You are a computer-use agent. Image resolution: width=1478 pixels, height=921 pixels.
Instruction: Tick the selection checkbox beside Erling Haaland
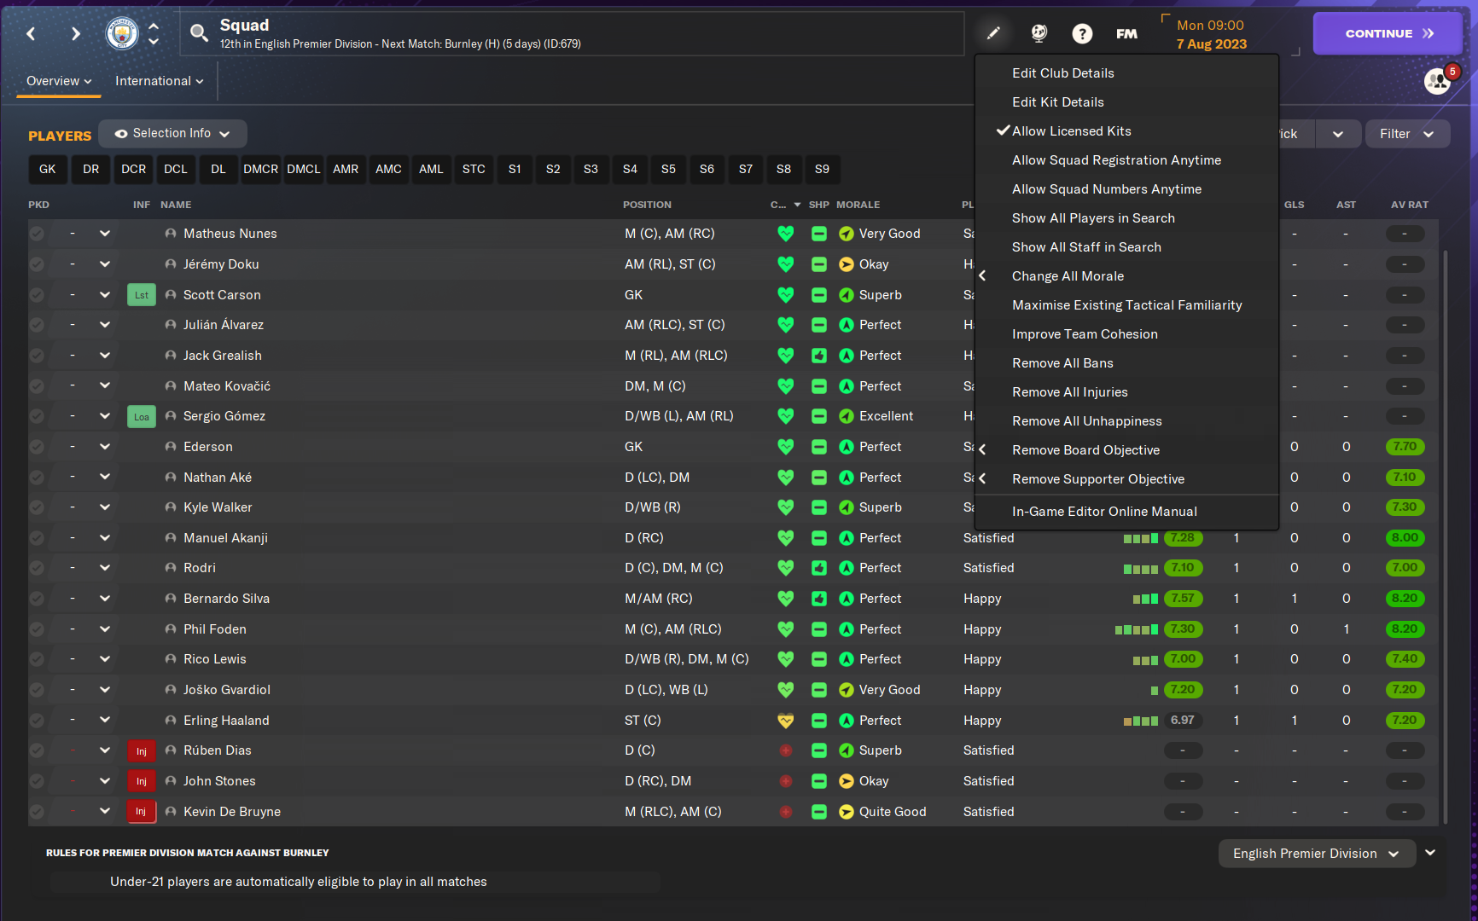coord(37,720)
